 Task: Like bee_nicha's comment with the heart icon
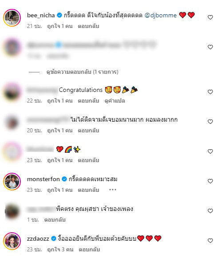click(210, 17)
